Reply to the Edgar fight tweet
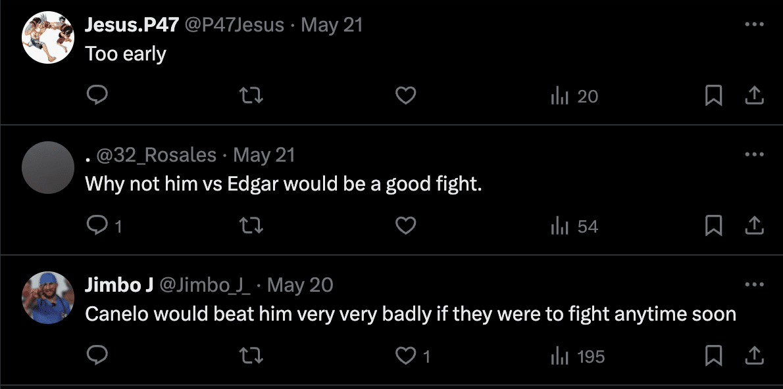 point(97,226)
